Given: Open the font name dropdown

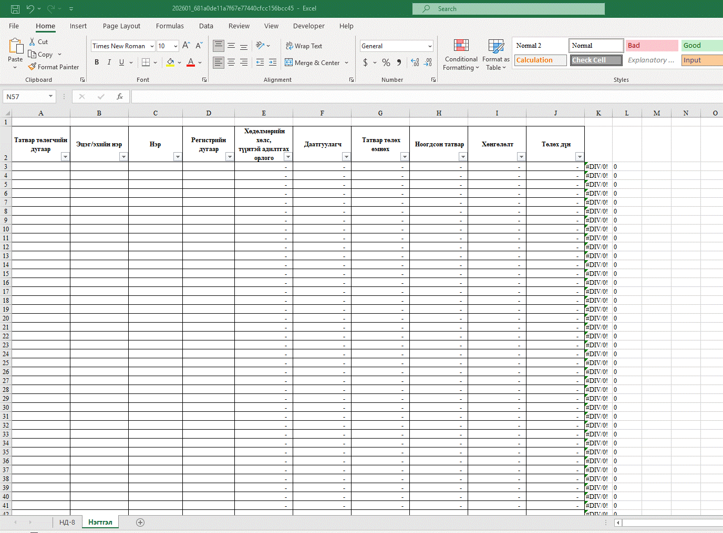Looking at the screenshot, I should (x=152, y=46).
